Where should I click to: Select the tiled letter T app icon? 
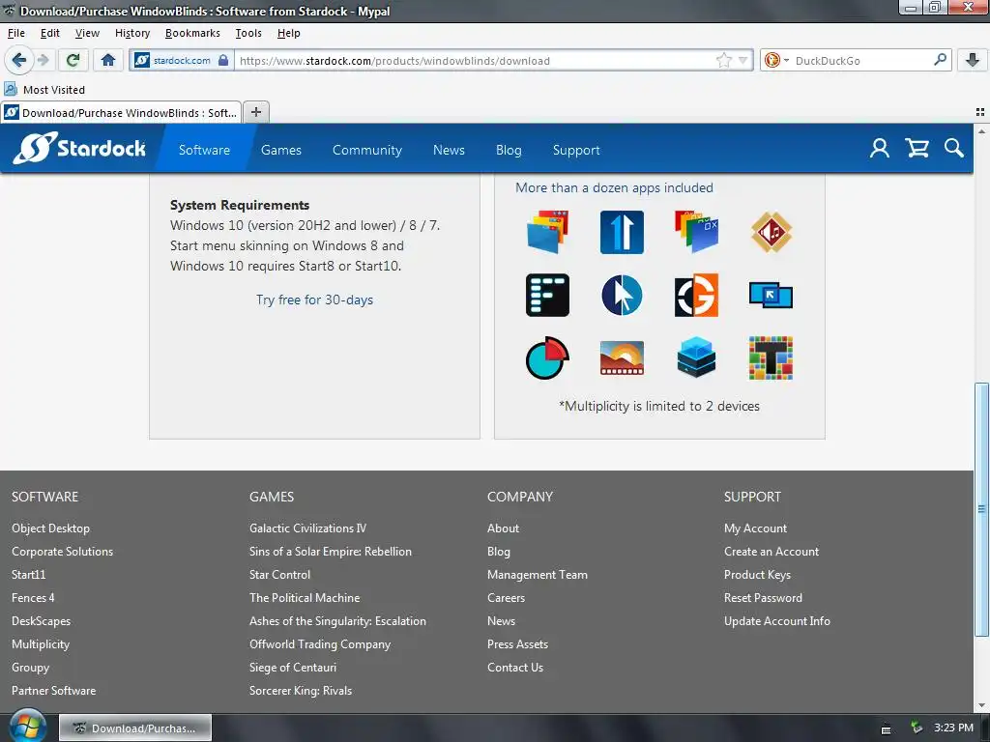(771, 357)
